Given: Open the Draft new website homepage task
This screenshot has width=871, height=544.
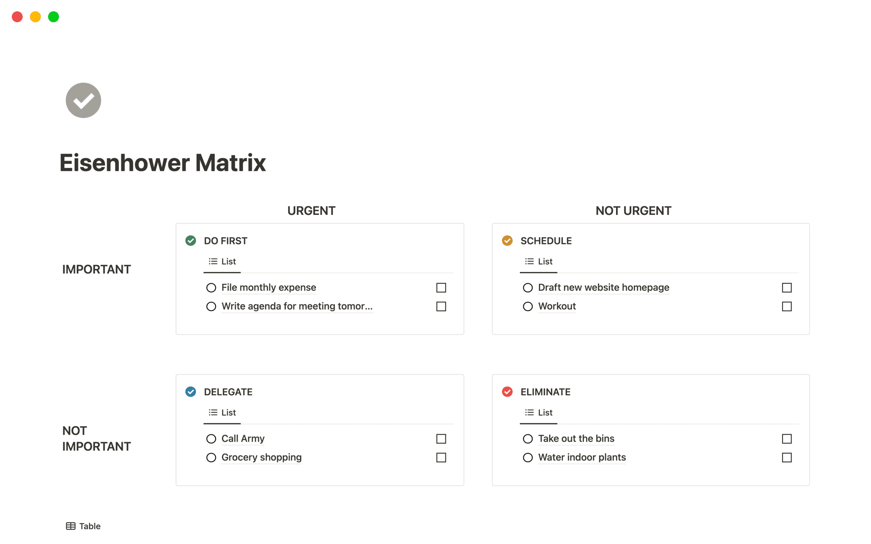Looking at the screenshot, I should (603, 287).
